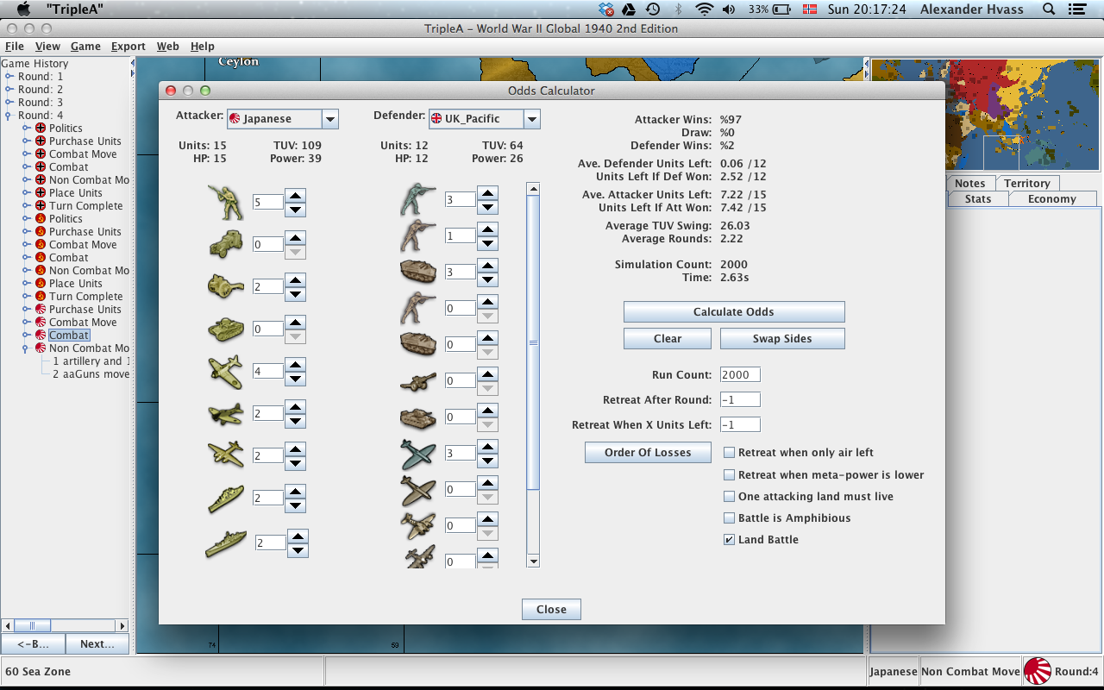1104x690 pixels.
Task: Collapse Round: 4 in Game History
Action: click(x=9, y=116)
